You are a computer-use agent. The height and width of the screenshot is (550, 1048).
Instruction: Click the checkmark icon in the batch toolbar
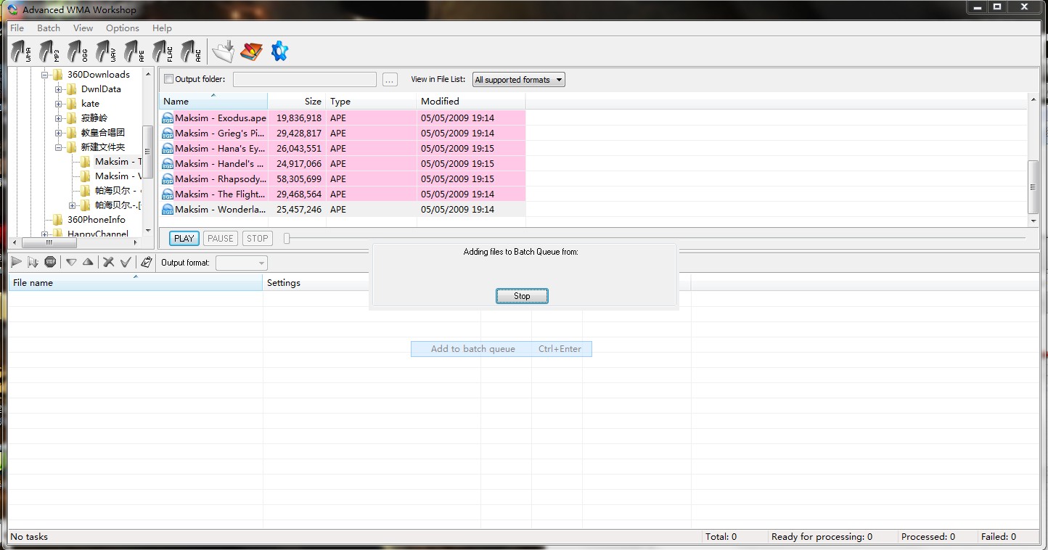click(x=126, y=262)
